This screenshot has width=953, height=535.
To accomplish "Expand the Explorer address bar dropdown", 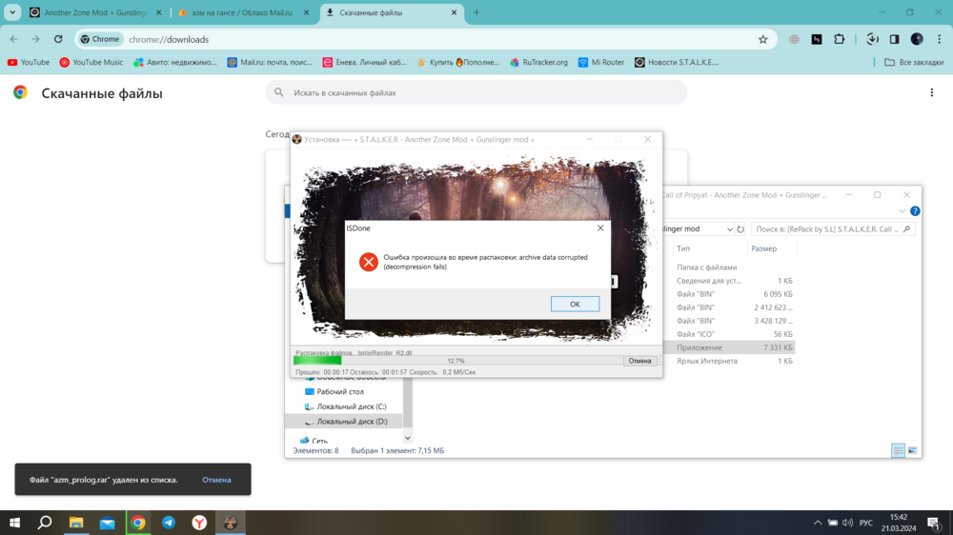I will coord(729,229).
